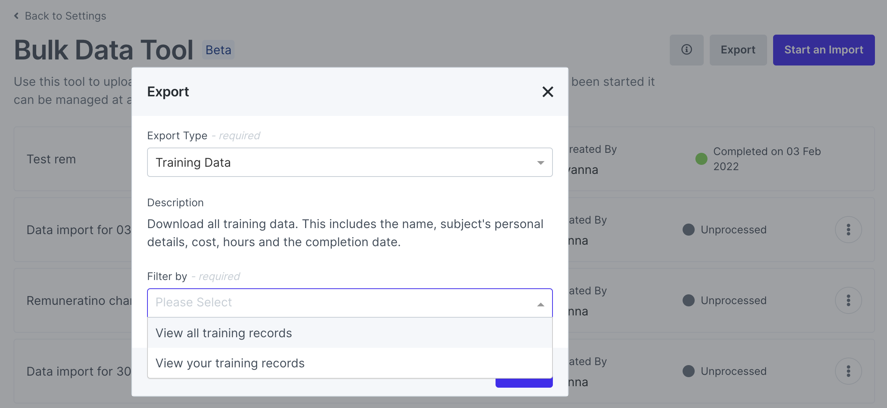This screenshot has height=408, width=887.
Task: Click the Remuneratino row title
Action: (78, 300)
